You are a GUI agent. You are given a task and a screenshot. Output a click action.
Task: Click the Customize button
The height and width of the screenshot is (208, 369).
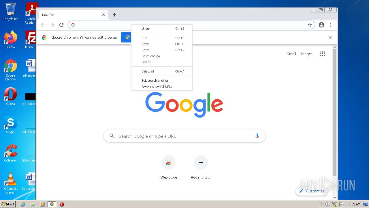click(x=312, y=191)
